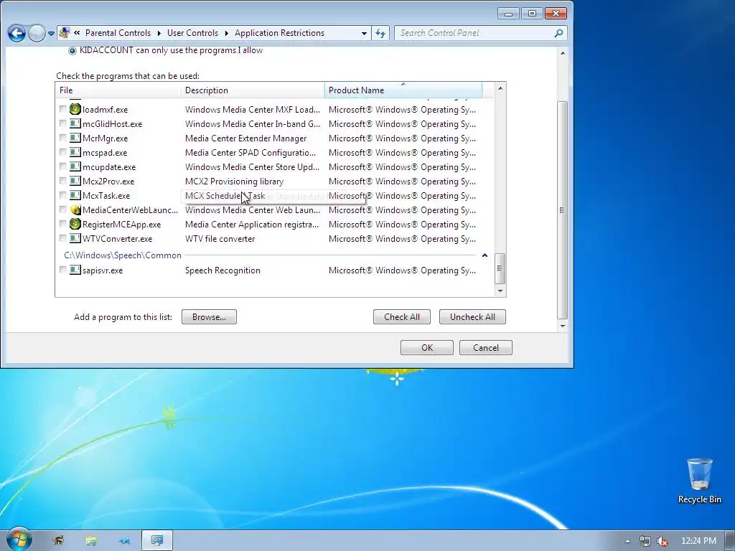Sort by the Product Name column header
Image resolution: width=735 pixels, height=551 pixels.
pos(403,90)
